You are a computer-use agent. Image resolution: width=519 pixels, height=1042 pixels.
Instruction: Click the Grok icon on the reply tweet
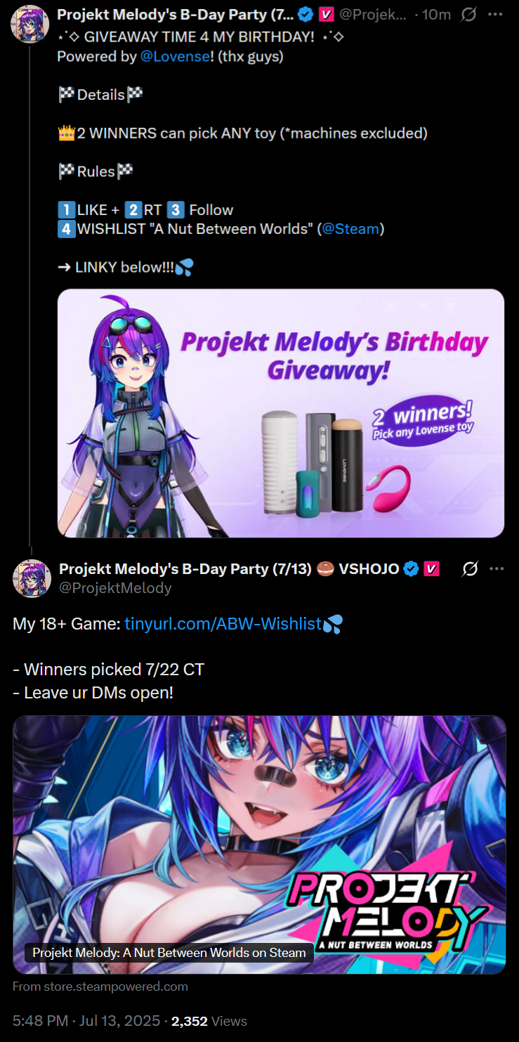tap(470, 568)
